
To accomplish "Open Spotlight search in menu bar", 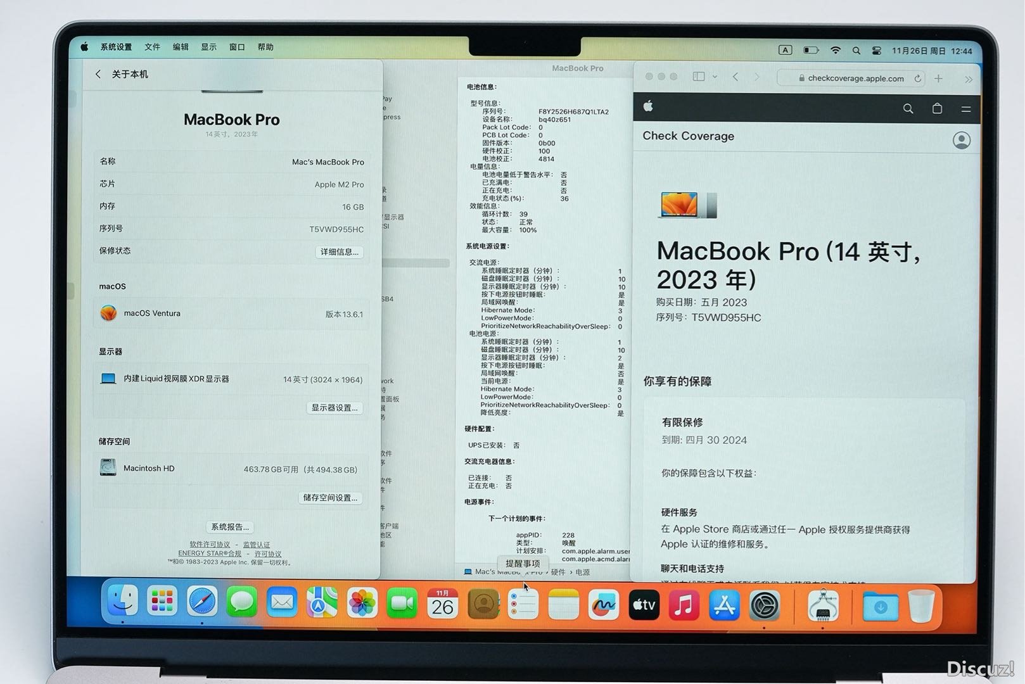I will [856, 51].
